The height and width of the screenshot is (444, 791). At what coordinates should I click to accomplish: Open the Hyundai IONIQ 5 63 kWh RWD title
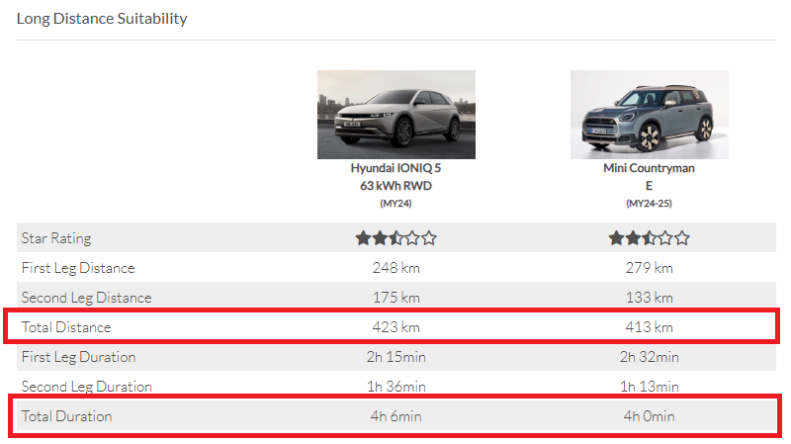(x=395, y=176)
